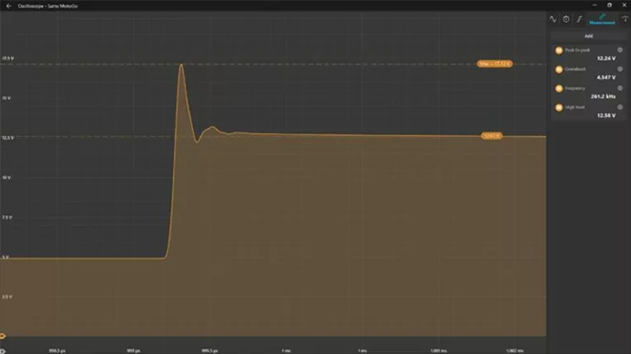This screenshot has width=631, height=354.
Task: Open the timebase clock icon tab
Action: [x=566, y=19]
